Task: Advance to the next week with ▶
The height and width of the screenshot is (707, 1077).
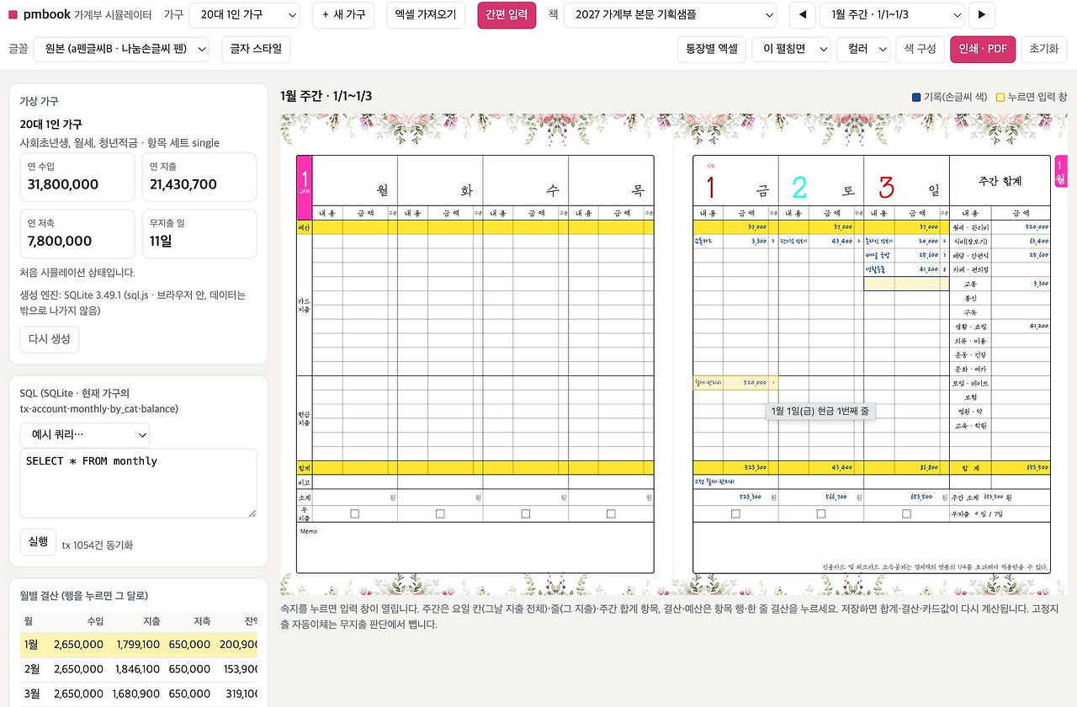Action: click(x=982, y=15)
